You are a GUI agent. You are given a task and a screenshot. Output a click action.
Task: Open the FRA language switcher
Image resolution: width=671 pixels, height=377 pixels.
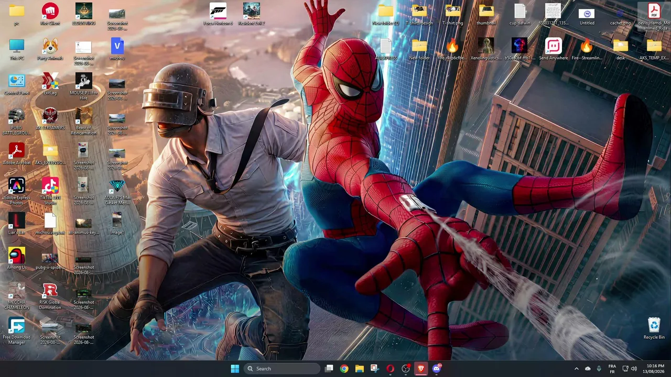pos(612,369)
